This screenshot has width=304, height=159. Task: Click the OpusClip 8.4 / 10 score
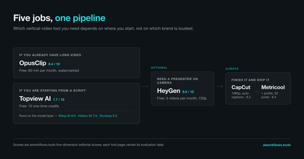tap(54, 64)
